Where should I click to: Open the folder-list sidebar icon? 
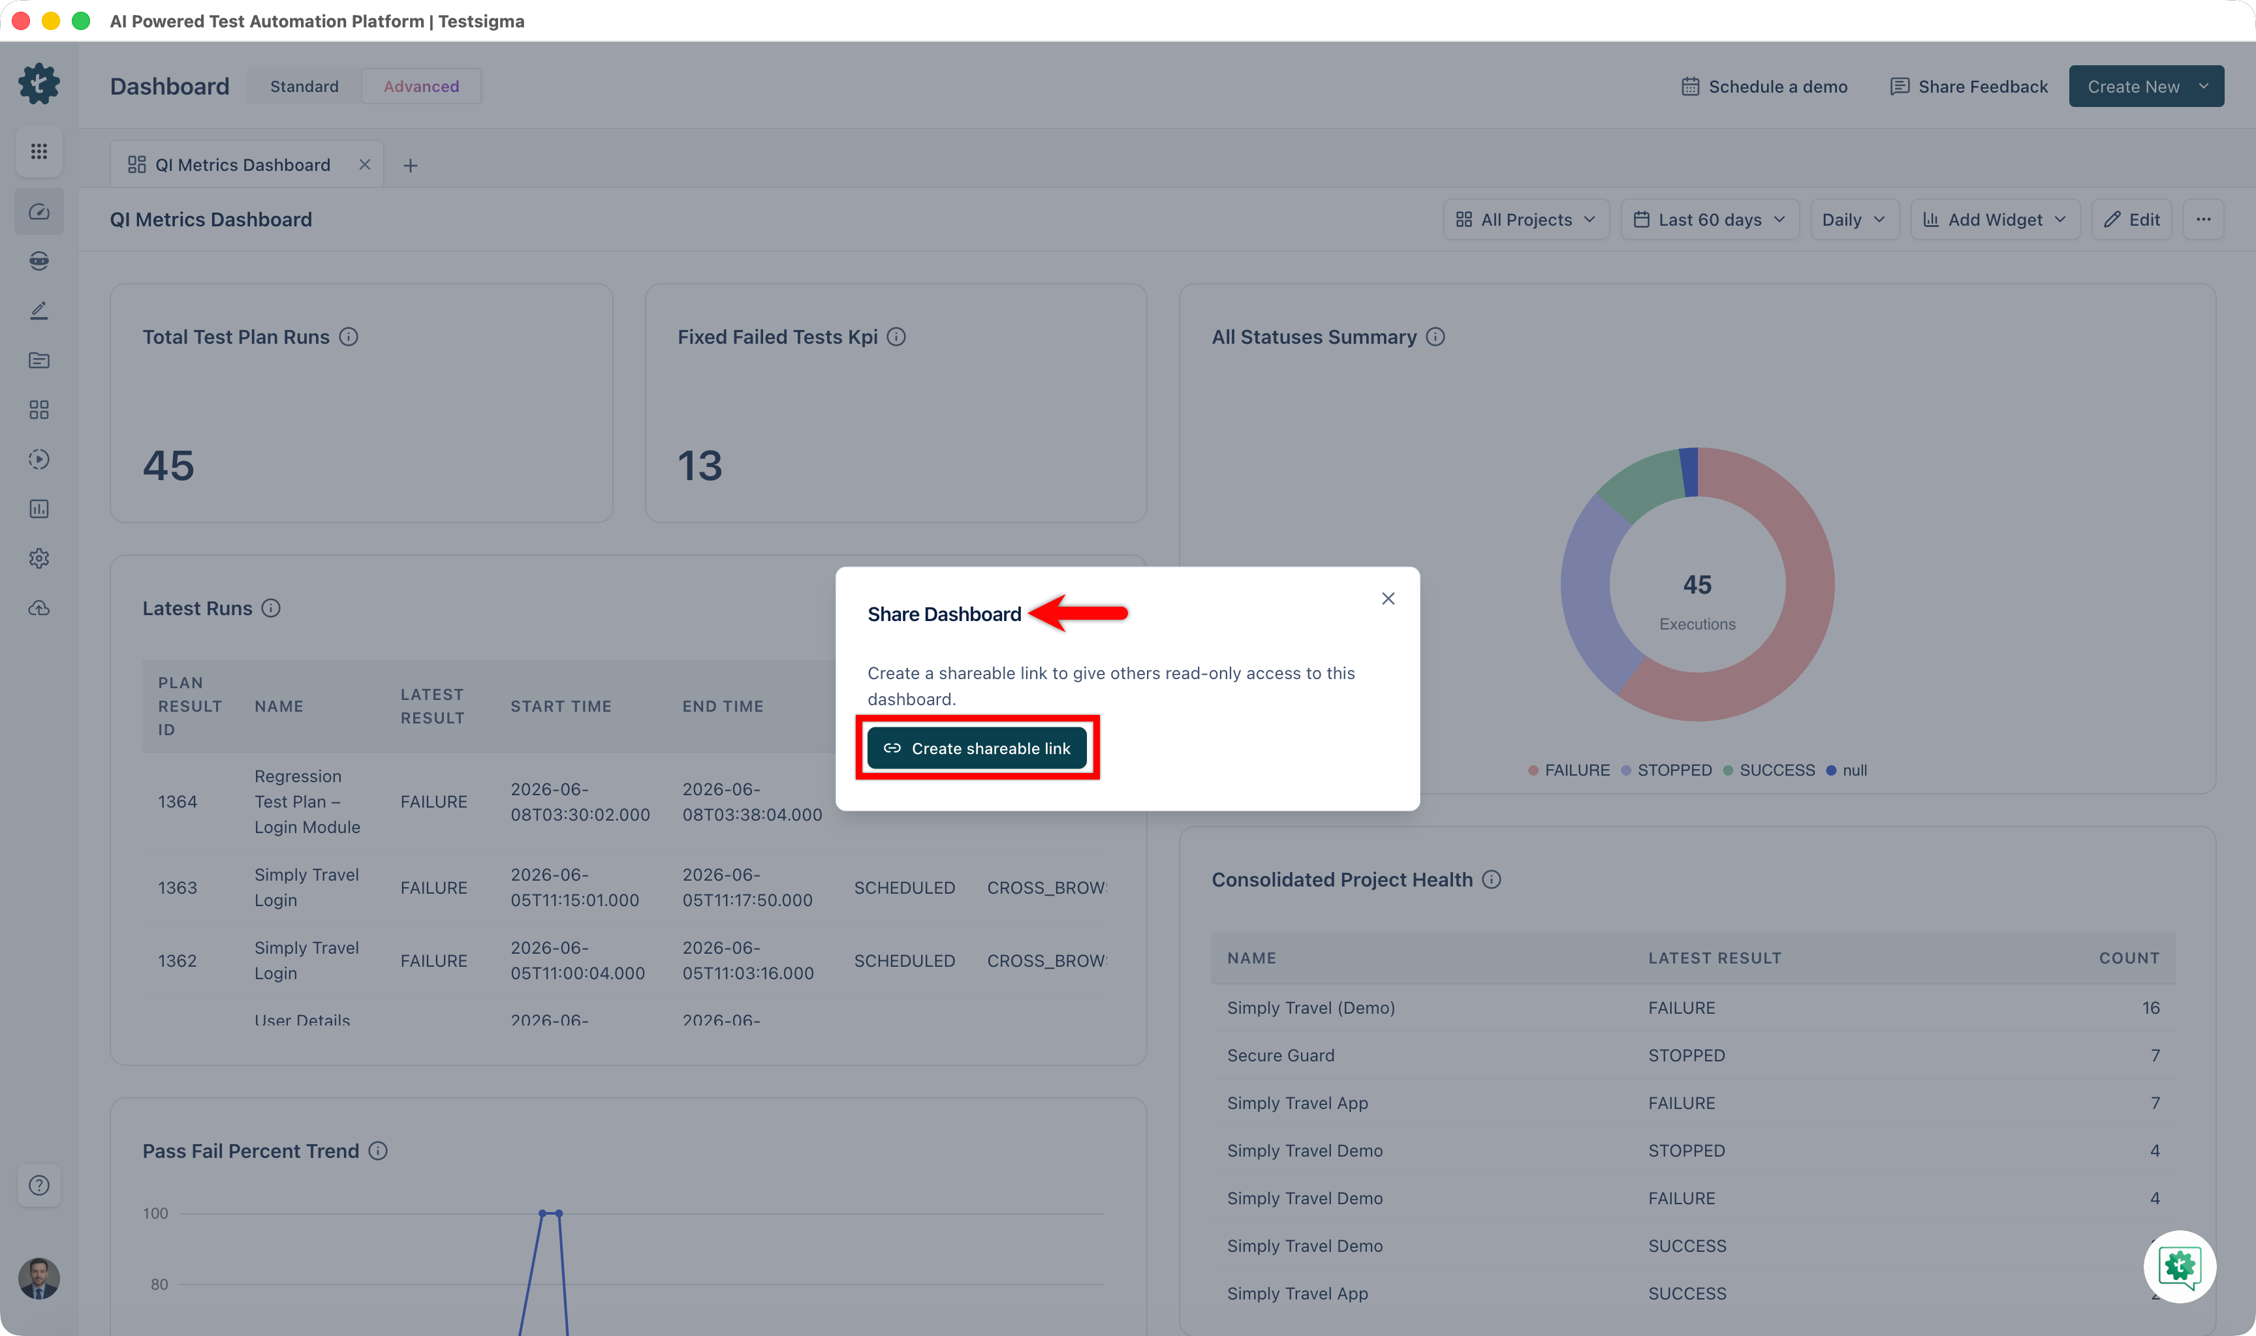click(39, 360)
